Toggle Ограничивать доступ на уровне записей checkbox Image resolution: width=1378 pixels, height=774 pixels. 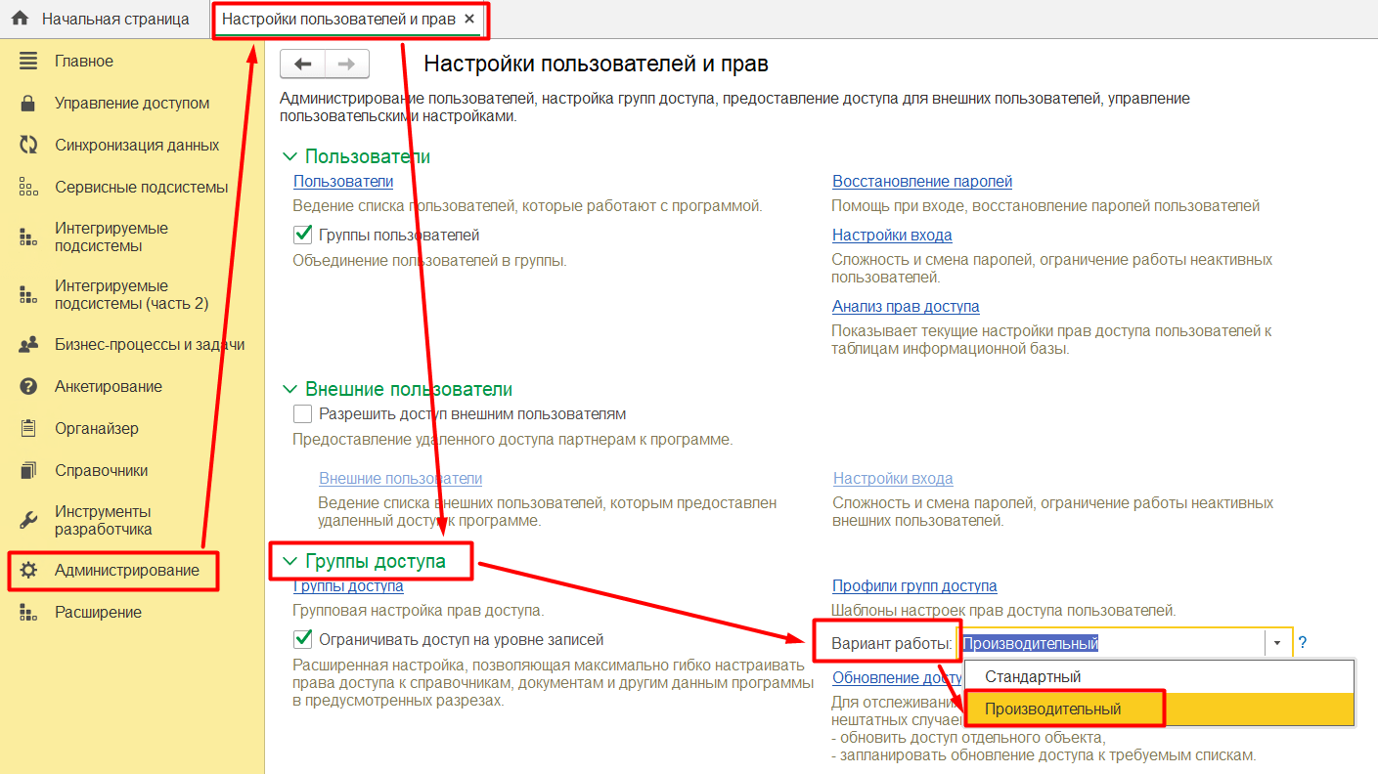[303, 640]
